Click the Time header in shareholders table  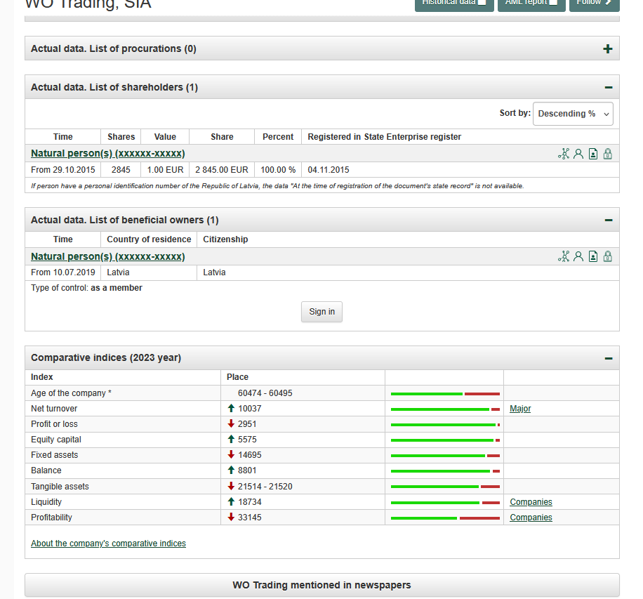(62, 137)
